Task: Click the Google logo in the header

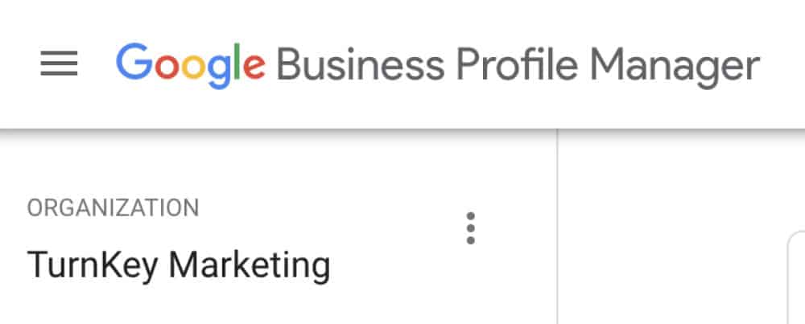Action: pos(191,66)
